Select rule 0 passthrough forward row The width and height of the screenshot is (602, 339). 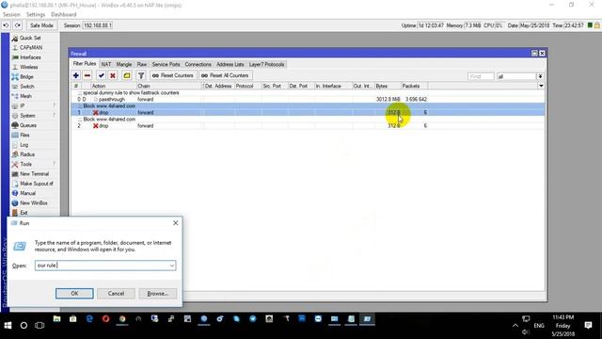(x=308, y=99)
